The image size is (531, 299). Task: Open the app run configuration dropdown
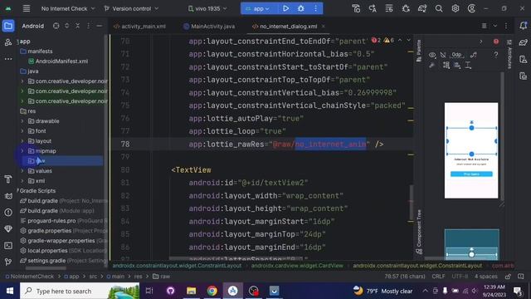point(258,8)
